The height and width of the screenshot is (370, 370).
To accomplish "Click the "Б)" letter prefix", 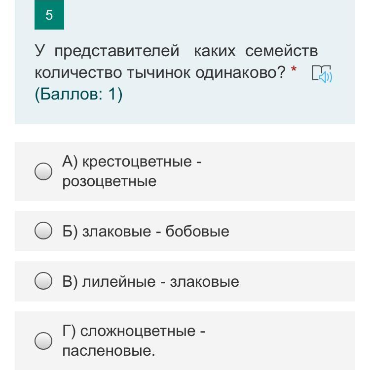I will click(70, 231).
